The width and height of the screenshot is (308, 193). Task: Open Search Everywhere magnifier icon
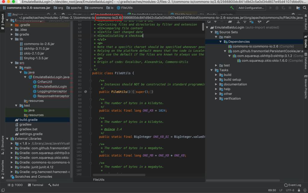click(304, 8)
